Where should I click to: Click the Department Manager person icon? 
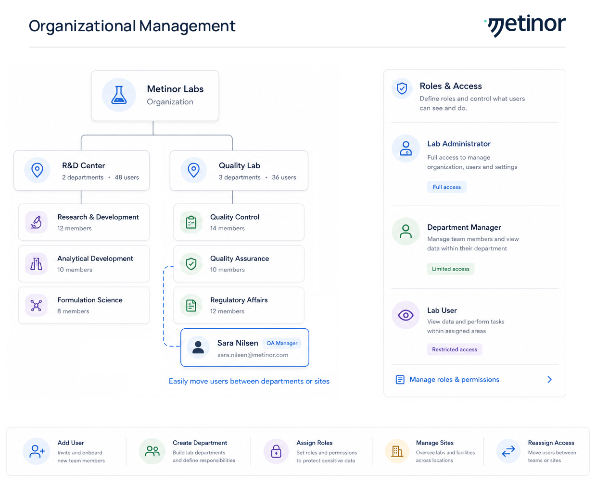click(x=406, y=231)
